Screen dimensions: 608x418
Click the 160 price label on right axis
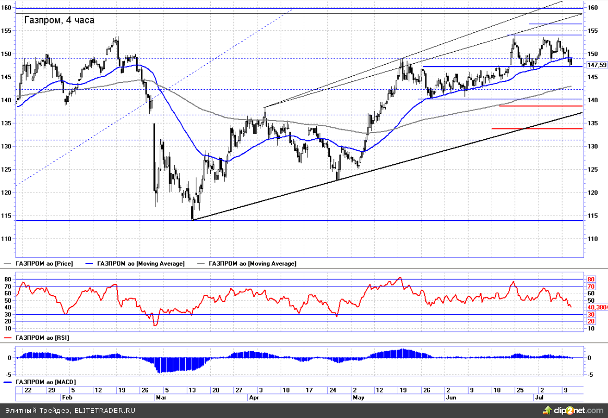pyautogui.click(x=592, y=7)
